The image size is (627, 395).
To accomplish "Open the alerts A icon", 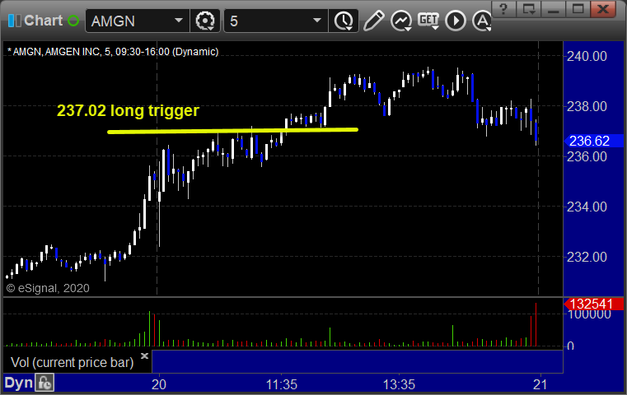I will [x=481, y=21].
